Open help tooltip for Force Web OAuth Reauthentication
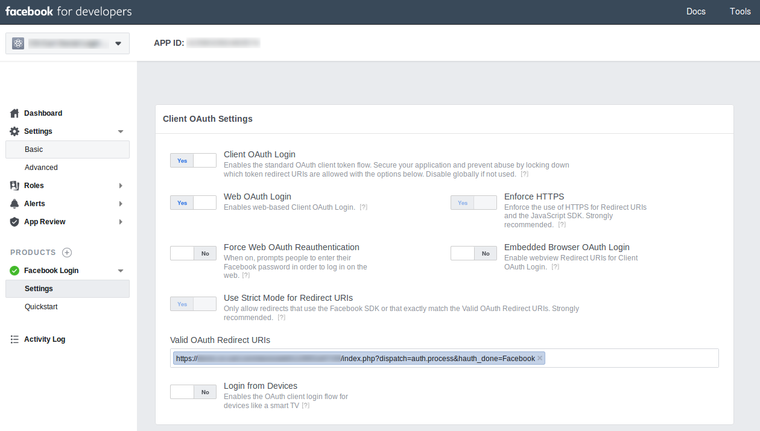 point(246,275)
